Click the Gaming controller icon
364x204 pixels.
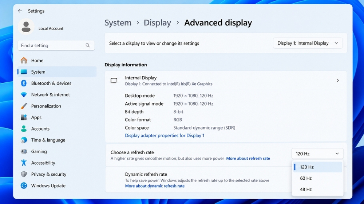click(x=24, y=151)
